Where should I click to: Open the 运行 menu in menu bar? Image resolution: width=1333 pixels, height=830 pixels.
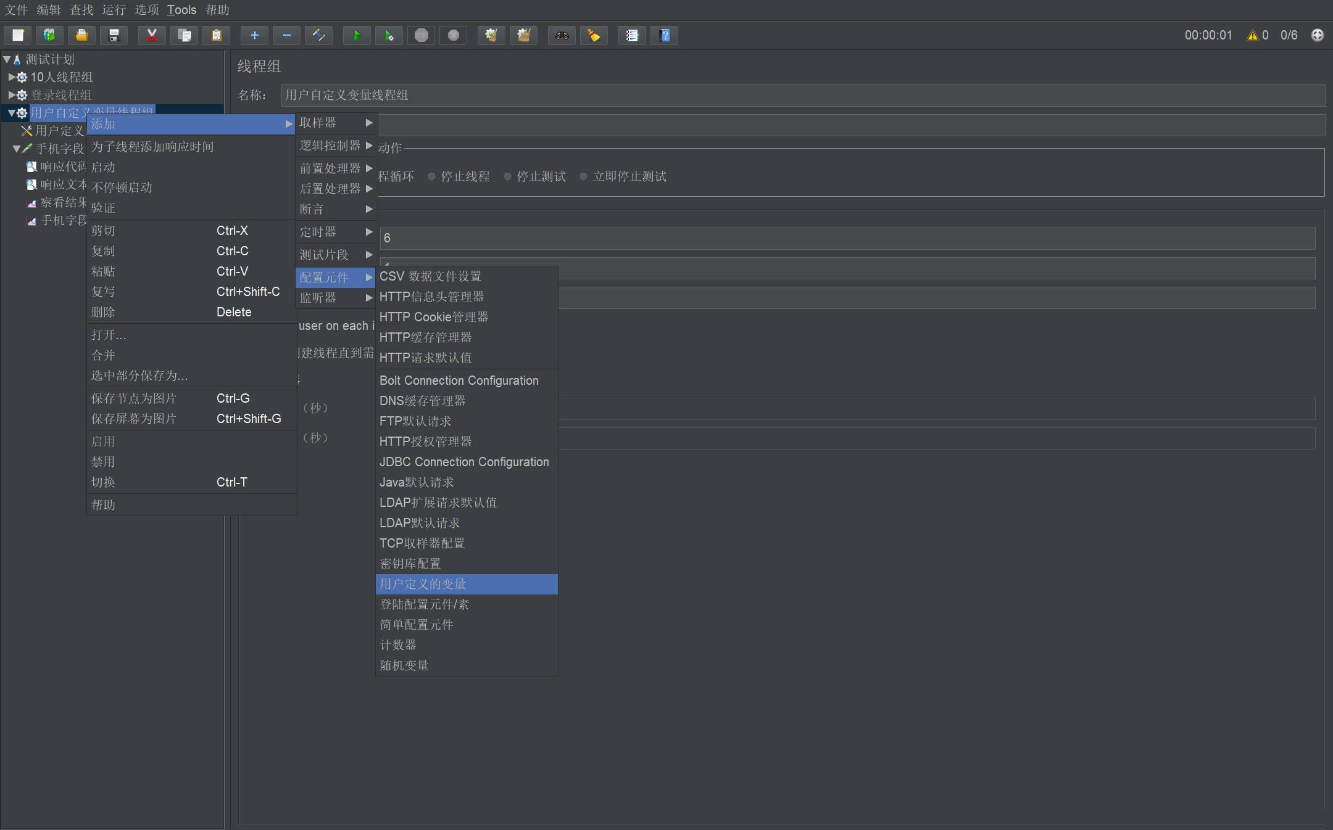[x=114, y=10]
